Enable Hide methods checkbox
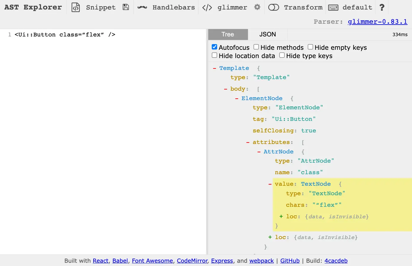412x266 pixels. click(257, 47)
